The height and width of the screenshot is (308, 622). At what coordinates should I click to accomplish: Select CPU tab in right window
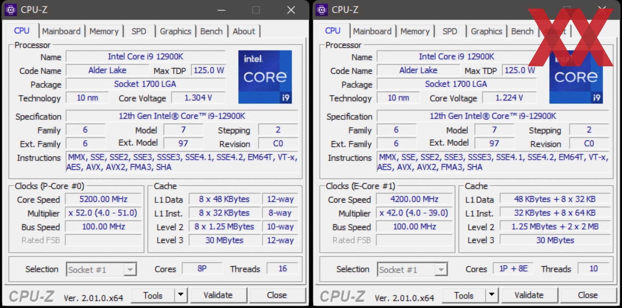tap(333, 31)
